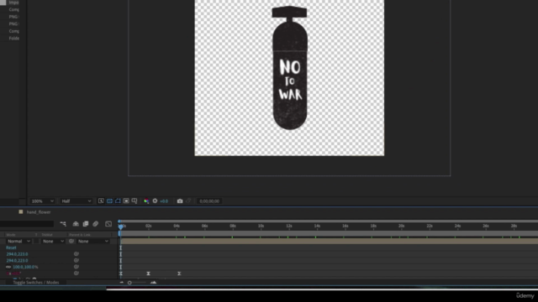Open the Half resolution dropdown
Image resolution: width=538 pixels, height=302 pixels.
pyautogui.click(x=76, y=201)
